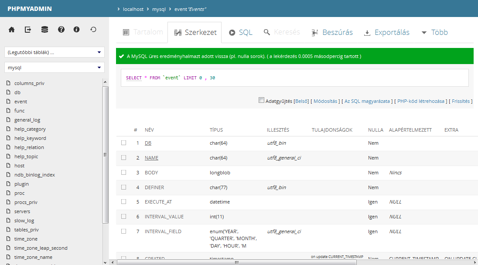Screen dimensions: 478x265
Task: Click PHP-kód létrehozása link
Action: [x=421, y=101]
